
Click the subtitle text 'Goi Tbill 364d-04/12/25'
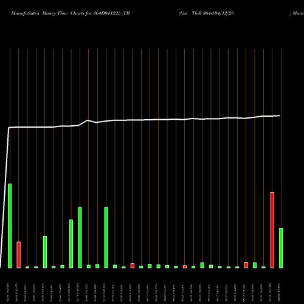[x=207, y=13]
